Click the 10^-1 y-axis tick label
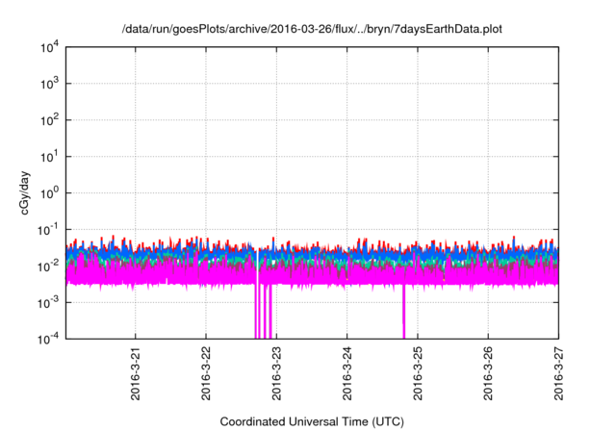Viewport: 616px width, 431px height. [48, 230]
